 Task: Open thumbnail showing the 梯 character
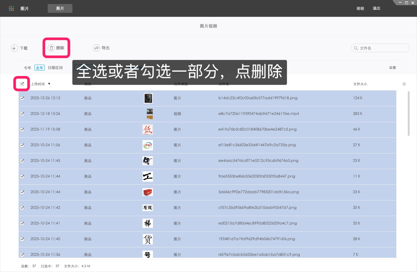148,223
